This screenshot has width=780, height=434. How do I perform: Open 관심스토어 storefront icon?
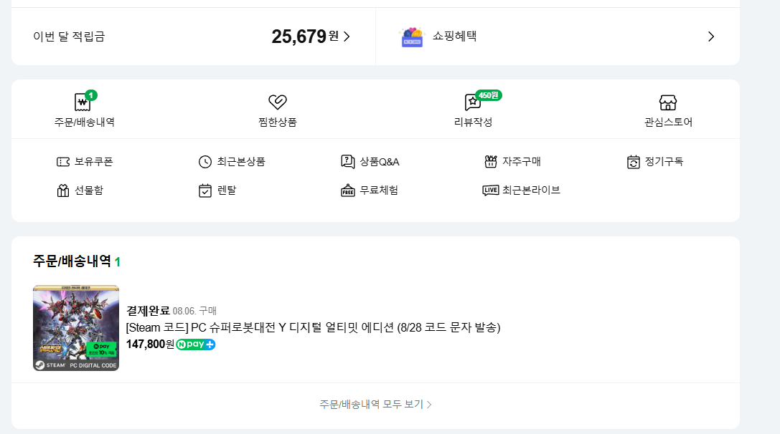click(668, 102)
